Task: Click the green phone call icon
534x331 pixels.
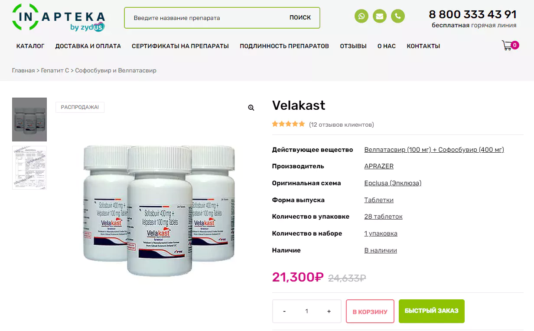Action: [x=398, y=16]
